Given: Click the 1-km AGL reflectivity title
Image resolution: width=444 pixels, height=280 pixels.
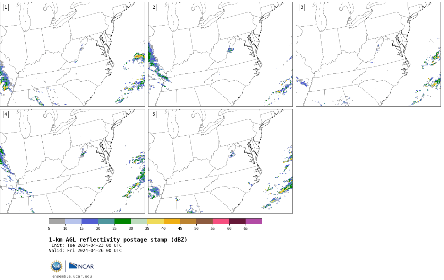Looking at the screenshot, I should (118, 240).
